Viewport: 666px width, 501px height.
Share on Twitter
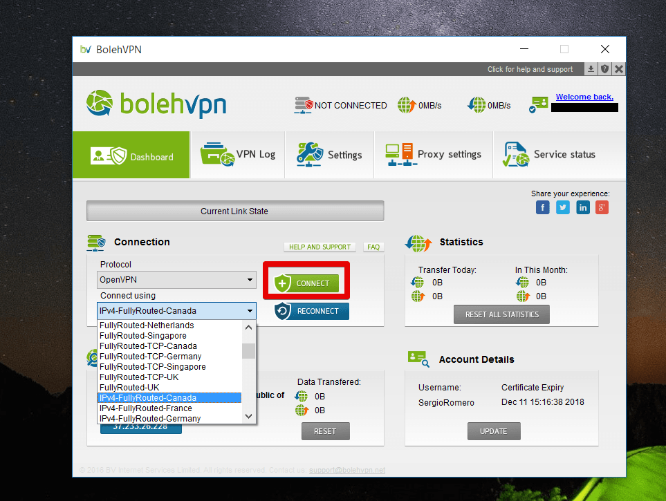pos(563,207)
